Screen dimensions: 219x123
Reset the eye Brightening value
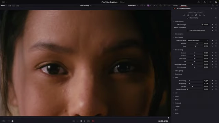(216, 83)
